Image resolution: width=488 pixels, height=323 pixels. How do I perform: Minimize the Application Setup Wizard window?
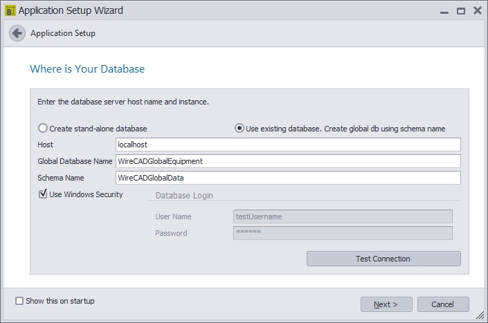click(444, 11)
